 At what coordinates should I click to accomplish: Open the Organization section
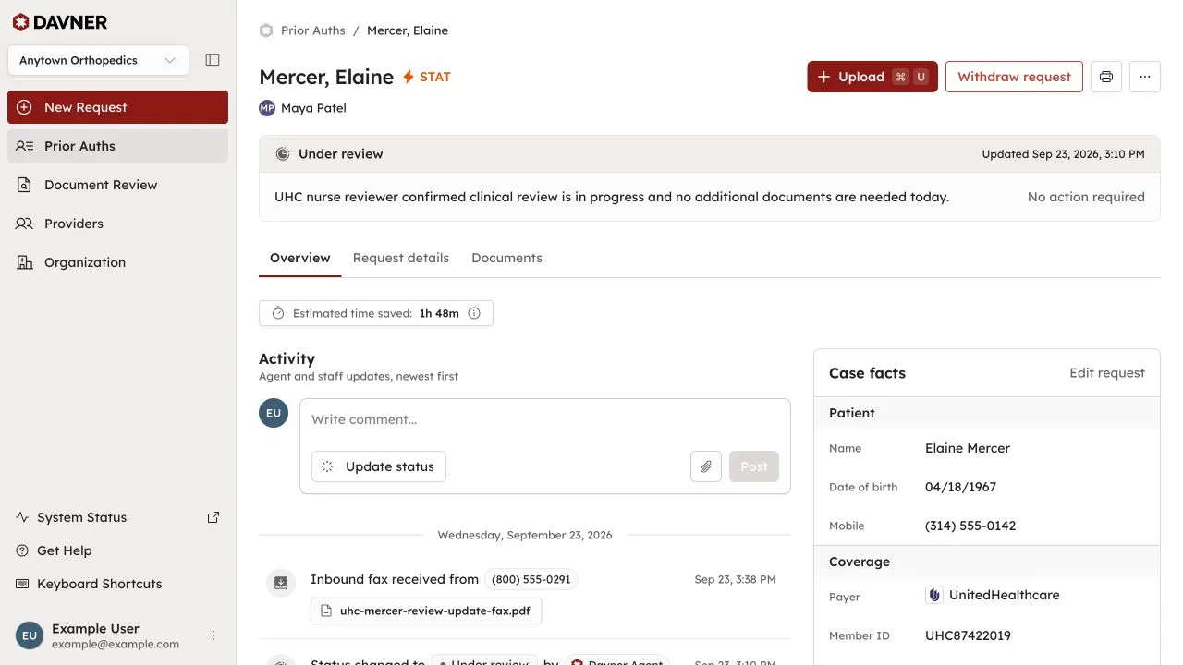click(x=117, y=262)
